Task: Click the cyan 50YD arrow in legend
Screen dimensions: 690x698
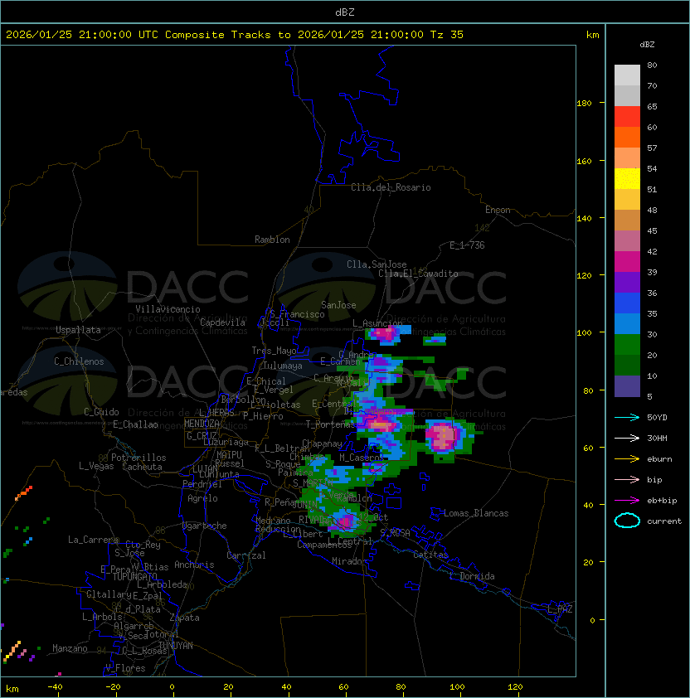Action: coord(627,417)
